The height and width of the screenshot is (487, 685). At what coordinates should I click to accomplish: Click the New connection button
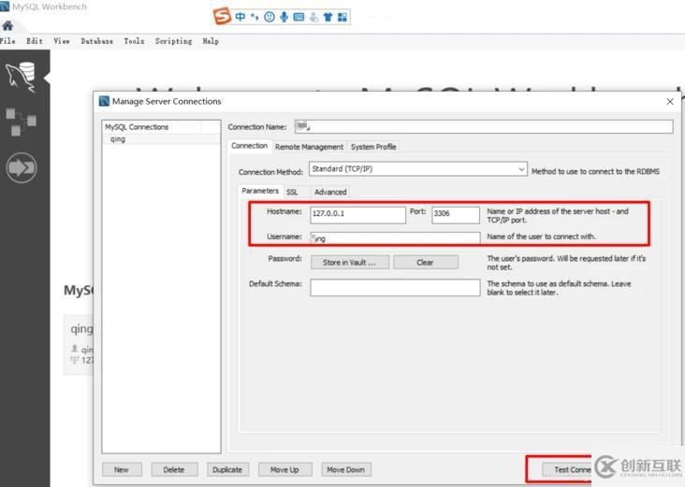tap(122, 469)
